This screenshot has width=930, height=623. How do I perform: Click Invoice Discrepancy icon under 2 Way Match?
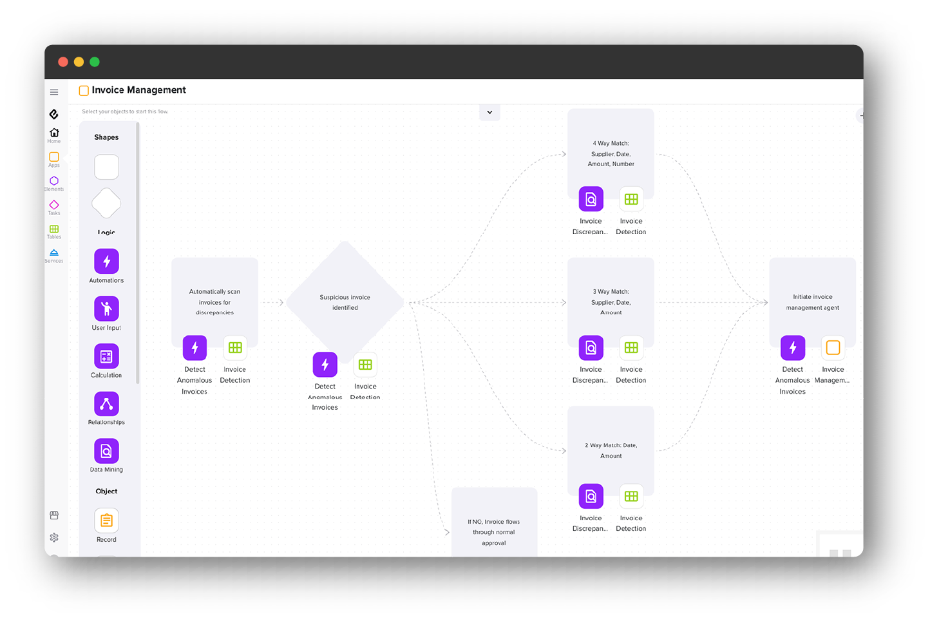coord(591,496)
